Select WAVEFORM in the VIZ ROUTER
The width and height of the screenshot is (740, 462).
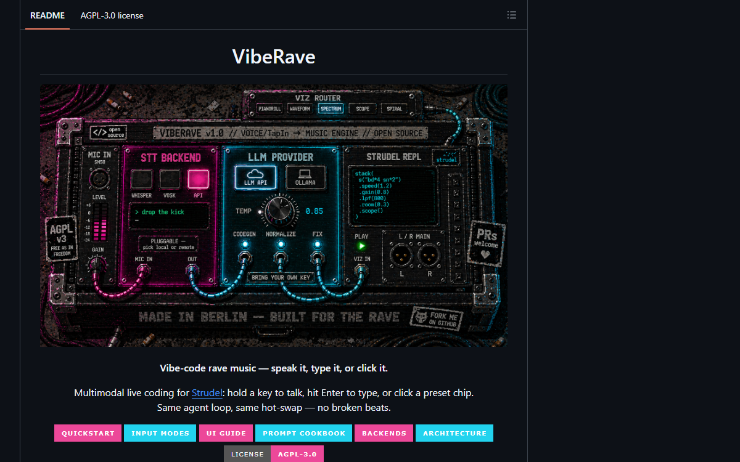pyautogui.click(x=300, y=109)
